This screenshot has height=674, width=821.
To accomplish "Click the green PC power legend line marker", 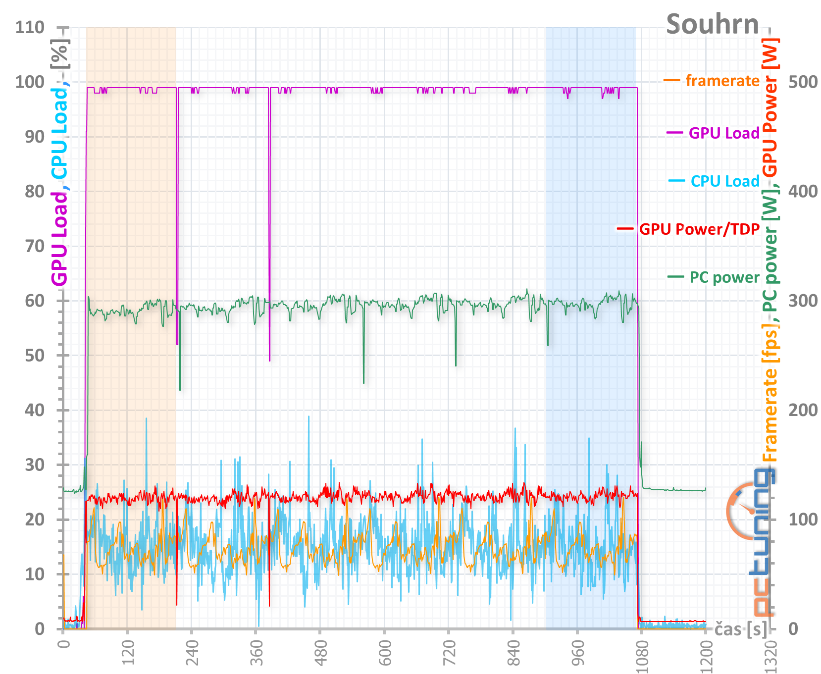I will pyautogui.click(x=676, y=277).
